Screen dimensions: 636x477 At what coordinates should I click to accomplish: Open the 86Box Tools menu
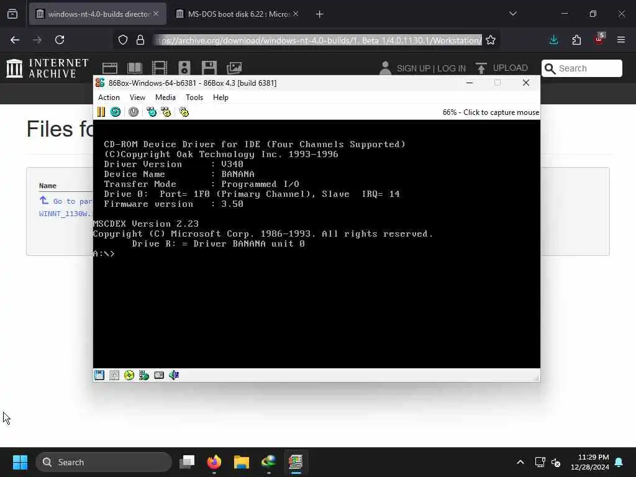tap(194, 98)
